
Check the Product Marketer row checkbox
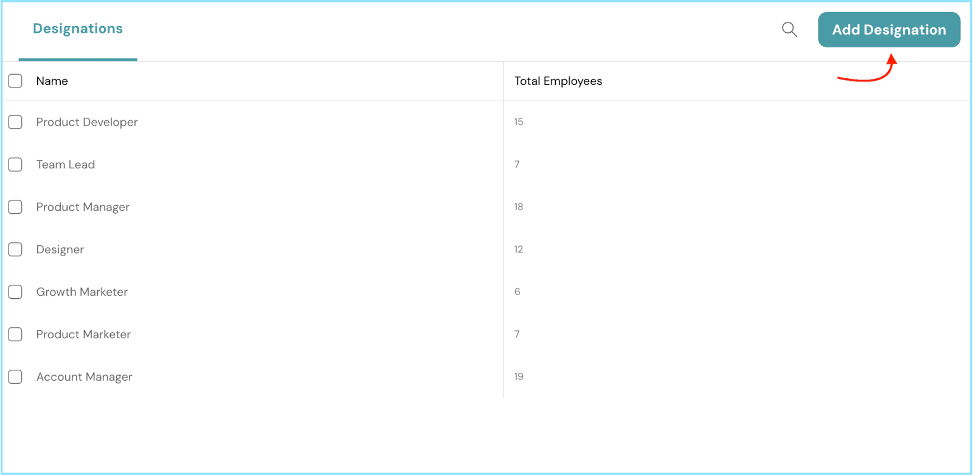15,335
